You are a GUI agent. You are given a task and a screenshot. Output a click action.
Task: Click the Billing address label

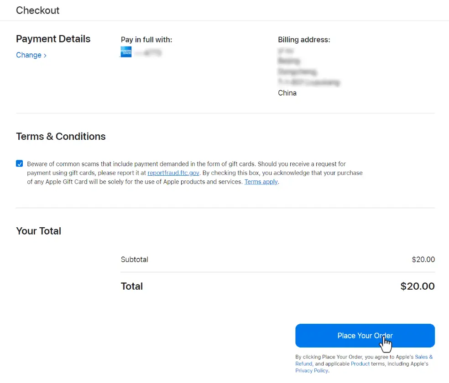pyautogui.click(x=304, y=40)
